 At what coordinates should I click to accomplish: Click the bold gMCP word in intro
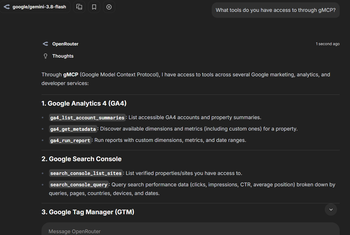[x=71, y=75]
